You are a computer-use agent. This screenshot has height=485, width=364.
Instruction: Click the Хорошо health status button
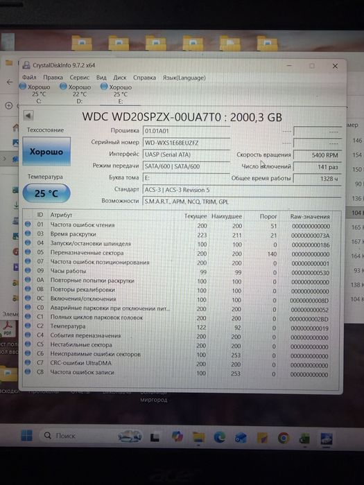(x=46, y=152)
